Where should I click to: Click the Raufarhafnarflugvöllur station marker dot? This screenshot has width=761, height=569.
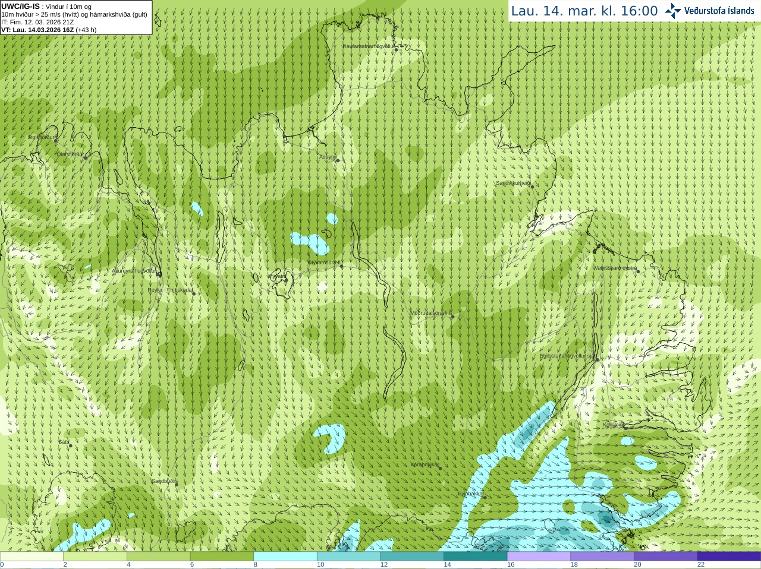point(397,50)
